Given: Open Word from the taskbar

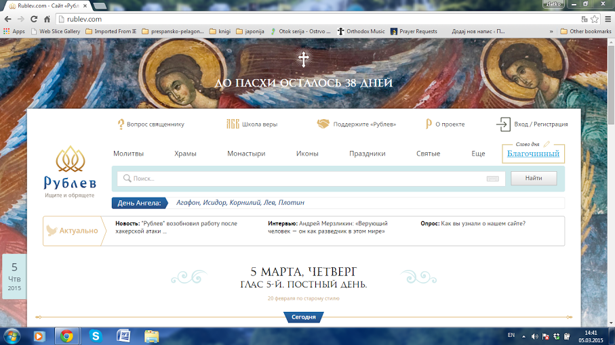Looking at the screenshot, I should click(123, 336).
